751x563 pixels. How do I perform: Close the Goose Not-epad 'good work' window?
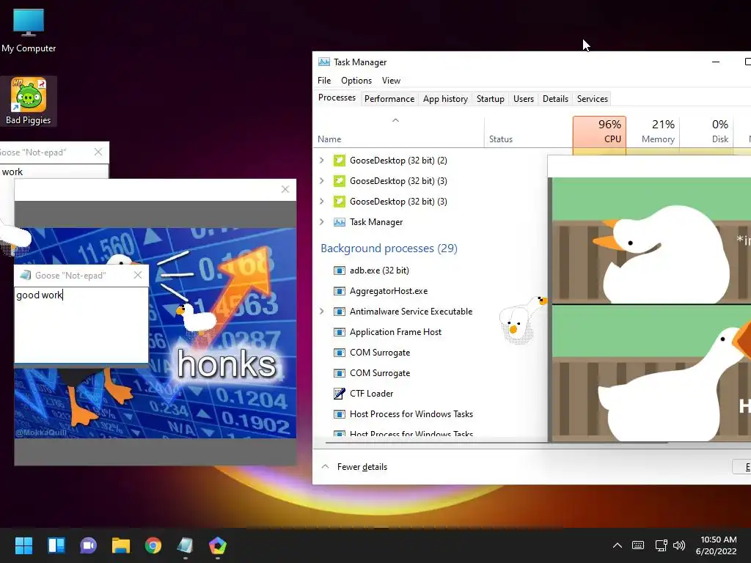click(138, 276)
